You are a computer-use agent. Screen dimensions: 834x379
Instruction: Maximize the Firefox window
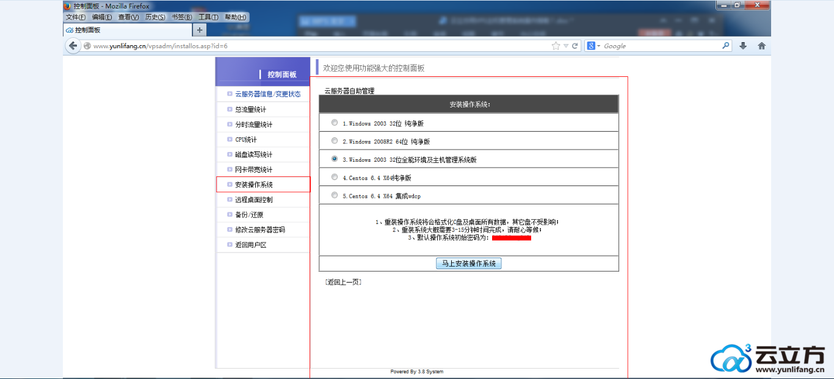737,5
